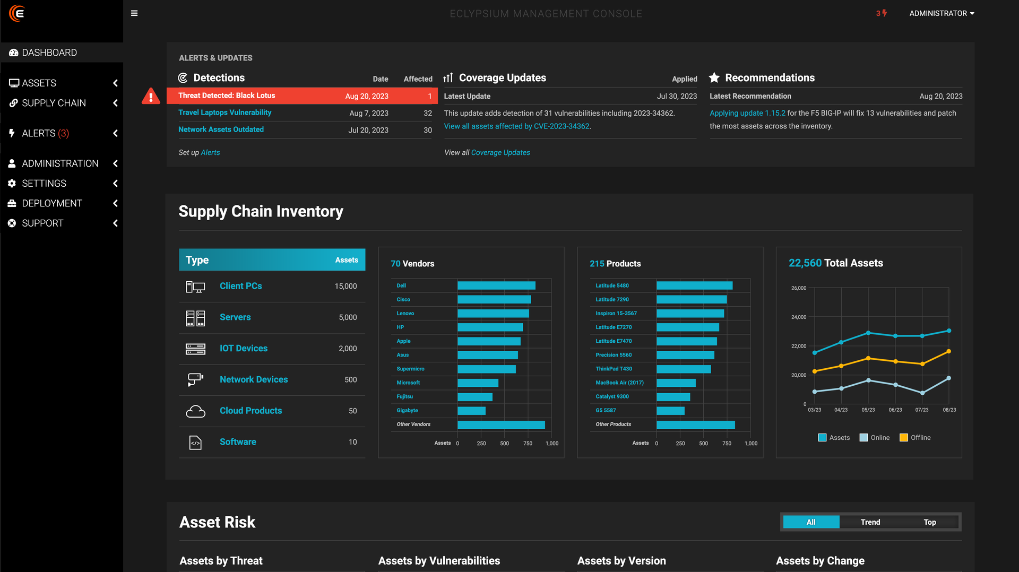View all assets affected by CVE-2023-34362
This screenshot has height=572, width=1019.
click(x=517, y=126)
